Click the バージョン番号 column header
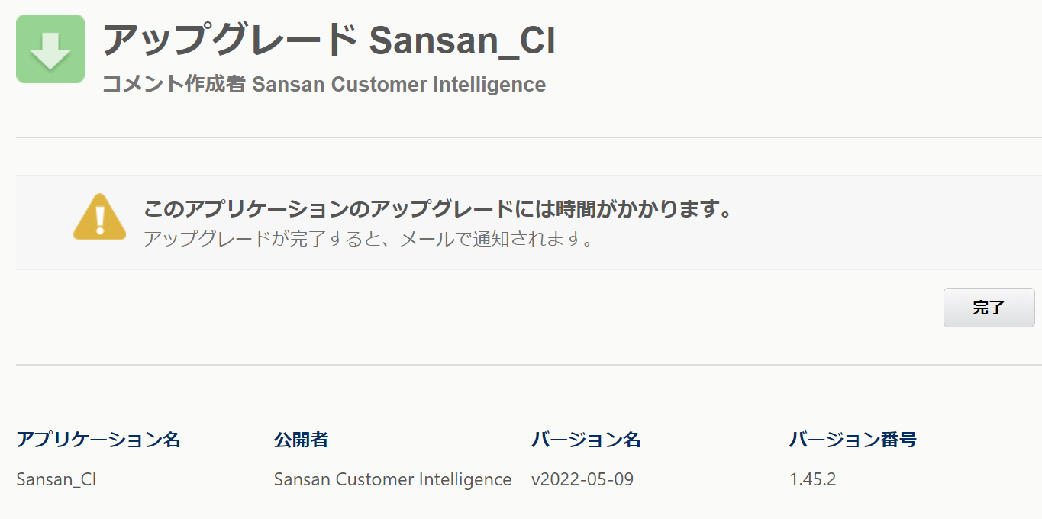 pyautogui.click(x=853, y=440)
